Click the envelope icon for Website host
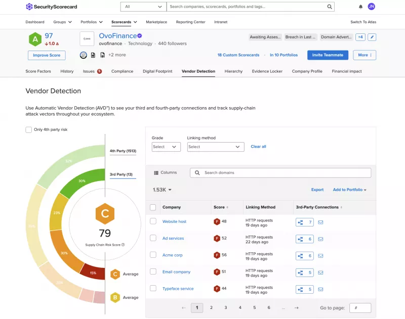 point(320,222)
